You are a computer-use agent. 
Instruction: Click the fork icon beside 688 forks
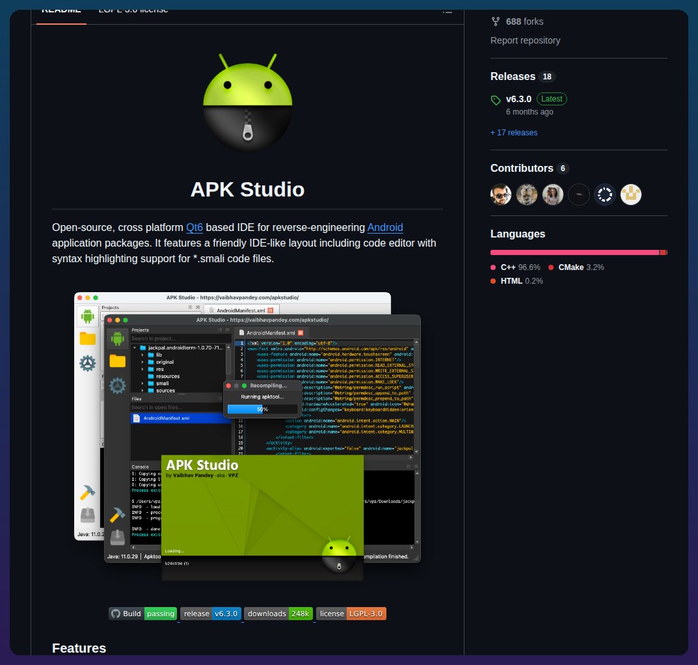495,21
